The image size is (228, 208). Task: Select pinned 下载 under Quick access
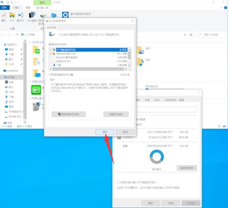(x=9, y=54)
